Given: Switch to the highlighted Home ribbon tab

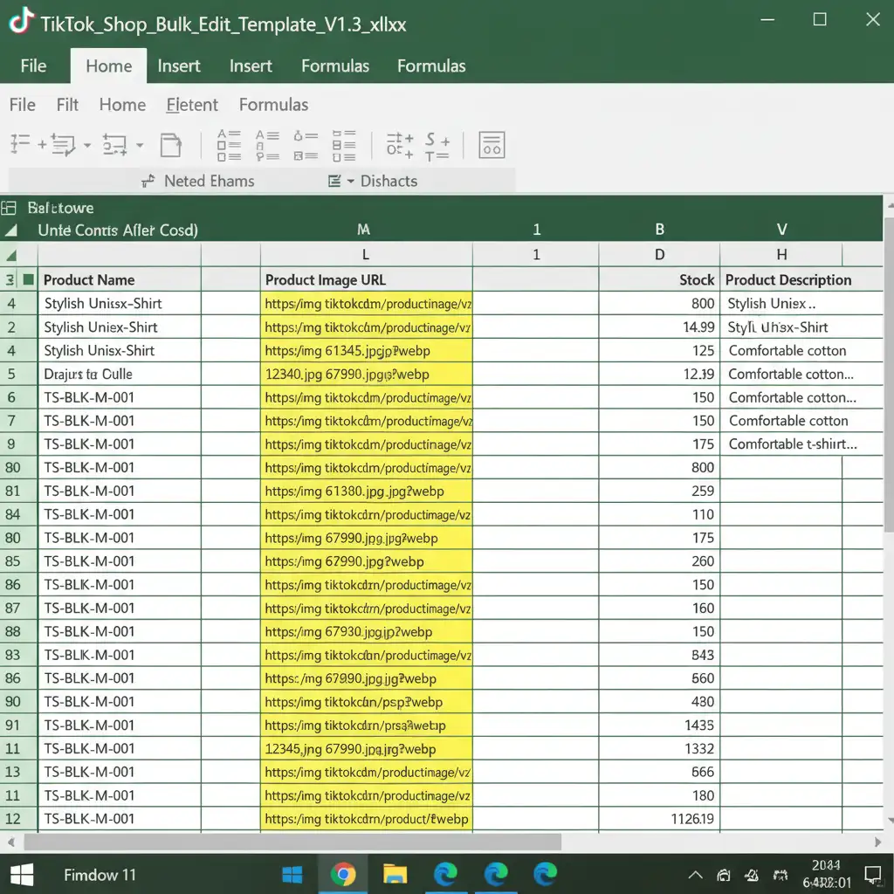Looking at the screenshot, I should pyautogui.click(x=108, y=65).
